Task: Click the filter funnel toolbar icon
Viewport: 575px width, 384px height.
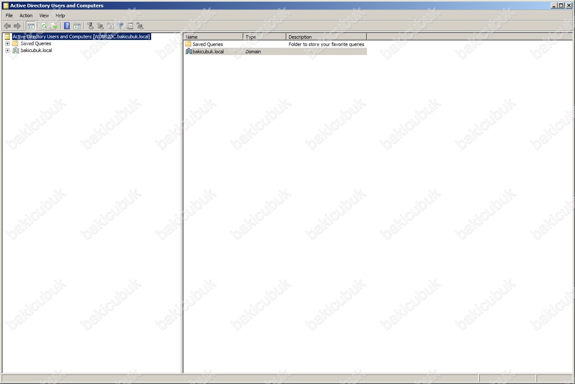Action: click(120, 26)
